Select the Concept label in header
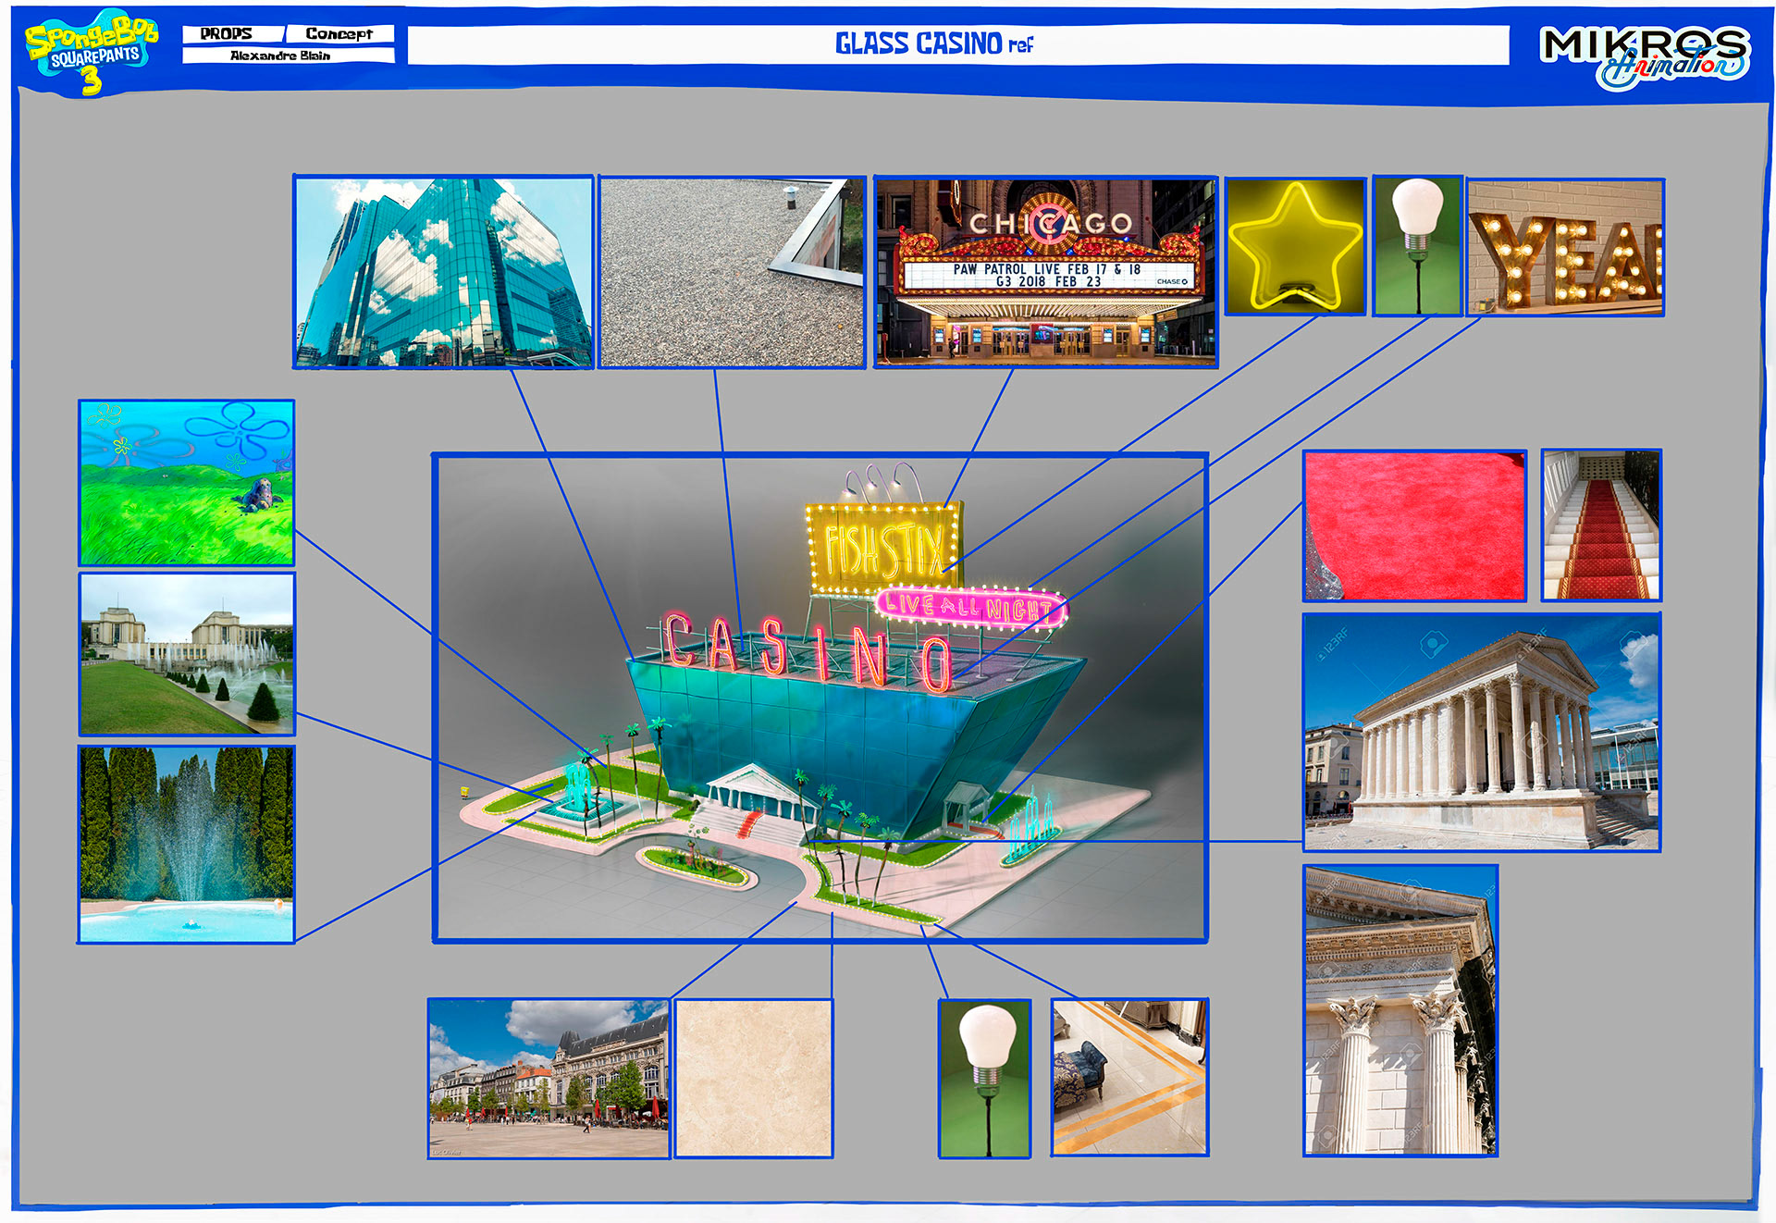The image size is (1776, 1223). 339,33
